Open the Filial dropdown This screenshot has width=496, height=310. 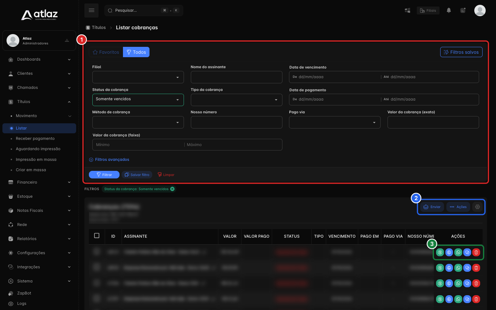point(138,77)
